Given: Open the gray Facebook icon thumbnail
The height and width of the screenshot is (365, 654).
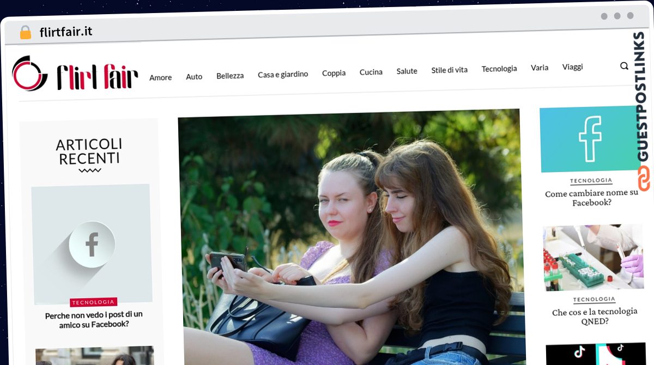Looking at the screenshot, I should (x=90, y=244).
